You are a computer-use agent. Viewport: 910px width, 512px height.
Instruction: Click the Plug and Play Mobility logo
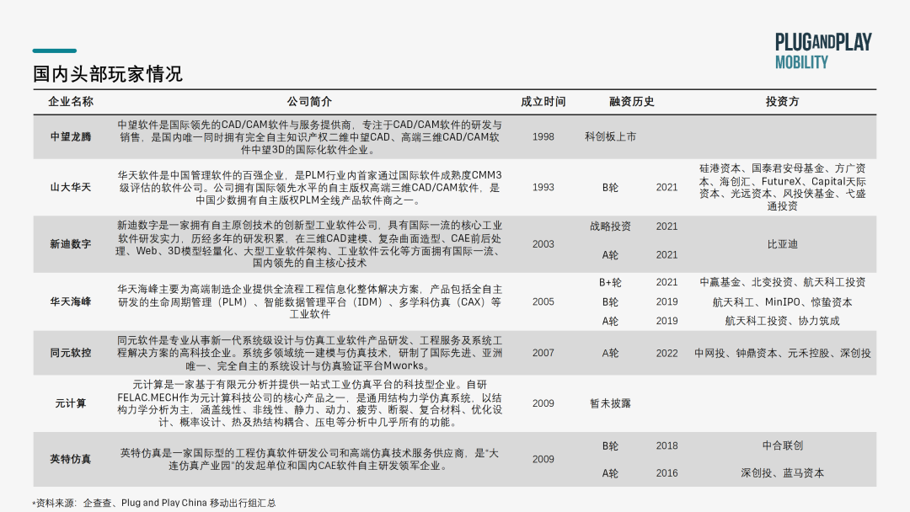pyautogui.click(x=823, y=51)
